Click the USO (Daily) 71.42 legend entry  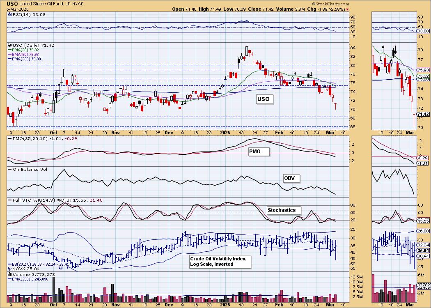pos(31,45)
